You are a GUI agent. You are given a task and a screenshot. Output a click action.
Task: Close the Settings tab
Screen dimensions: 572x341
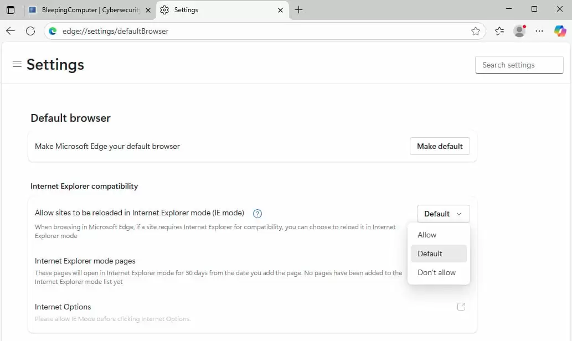point(281,10)
